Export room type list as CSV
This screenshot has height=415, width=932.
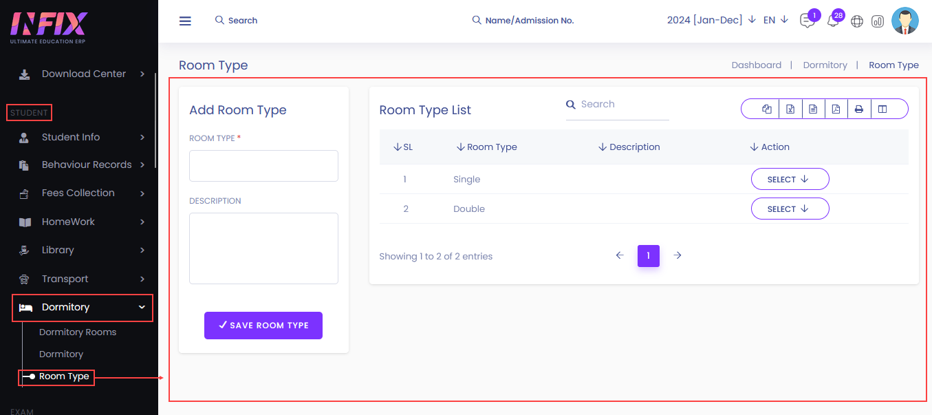[813, 109]
